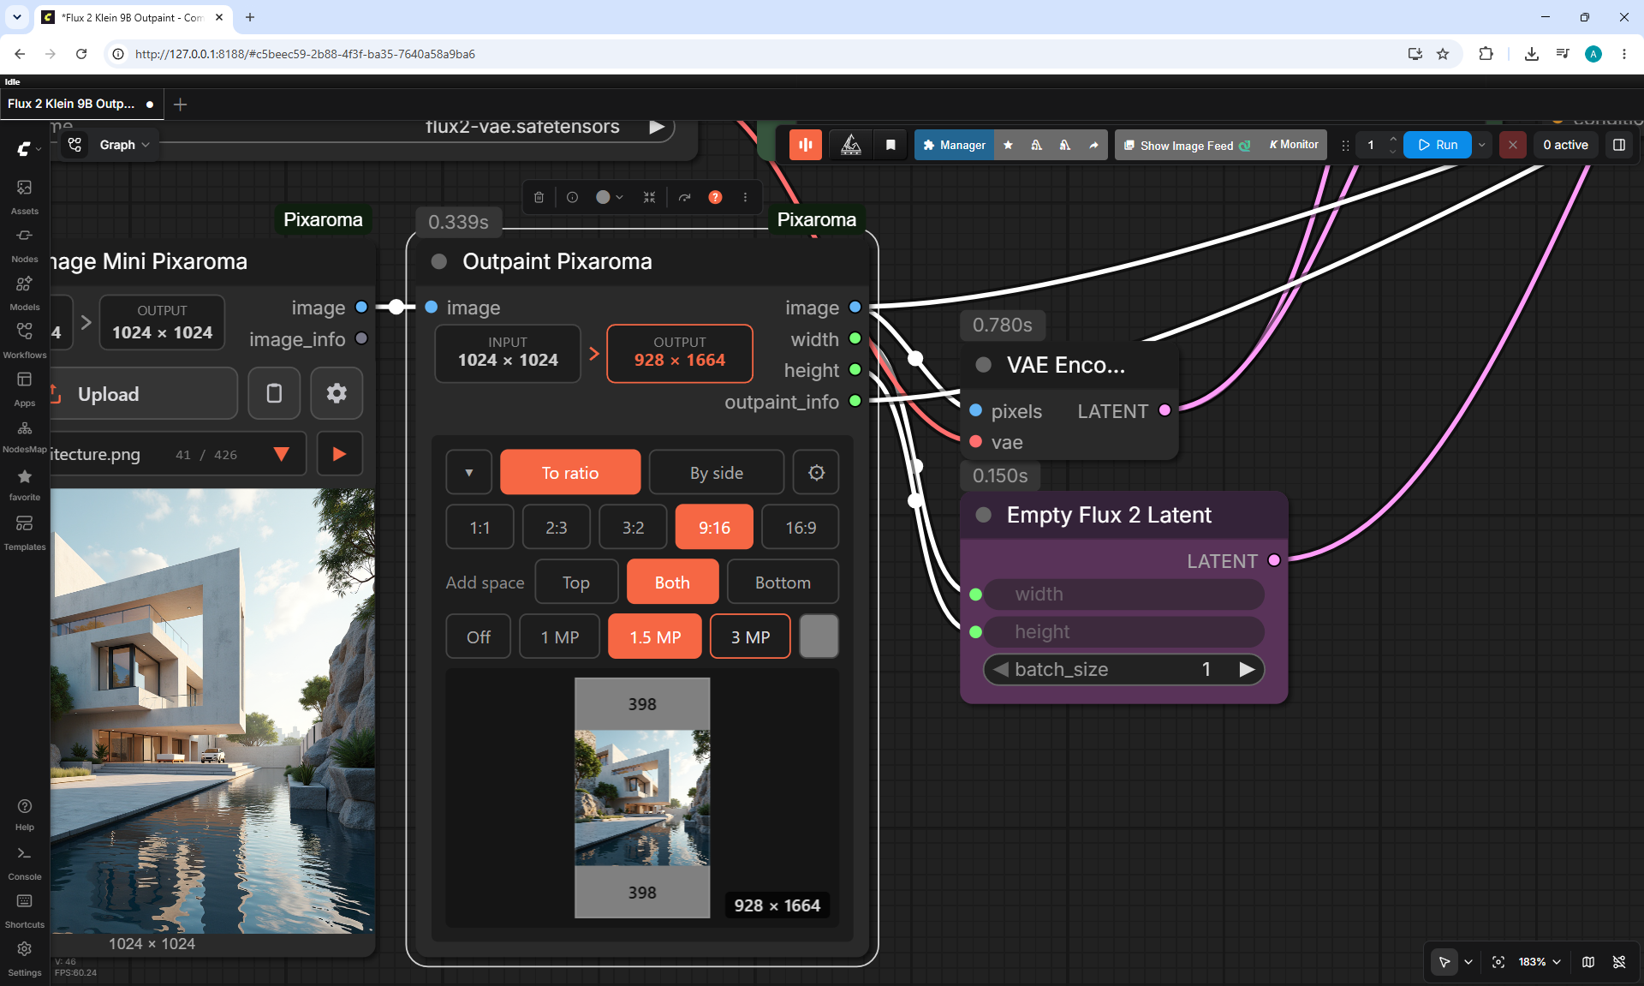This screenshot has height=986, width=1644.
Task: Open the NodesMap sidebar panel
Action: pyautogui.click(x=24, y=436)
